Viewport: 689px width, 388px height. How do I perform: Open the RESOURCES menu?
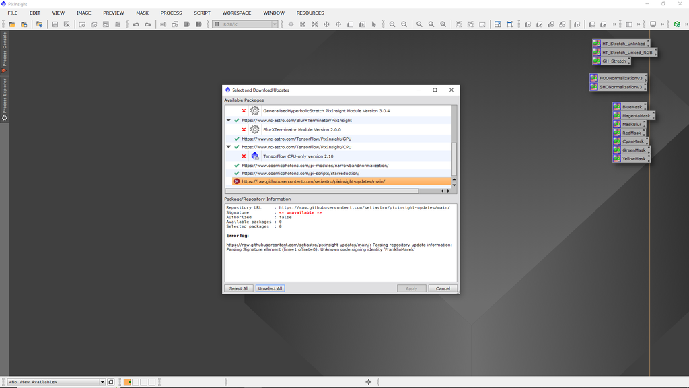click(x=310, y=13)
